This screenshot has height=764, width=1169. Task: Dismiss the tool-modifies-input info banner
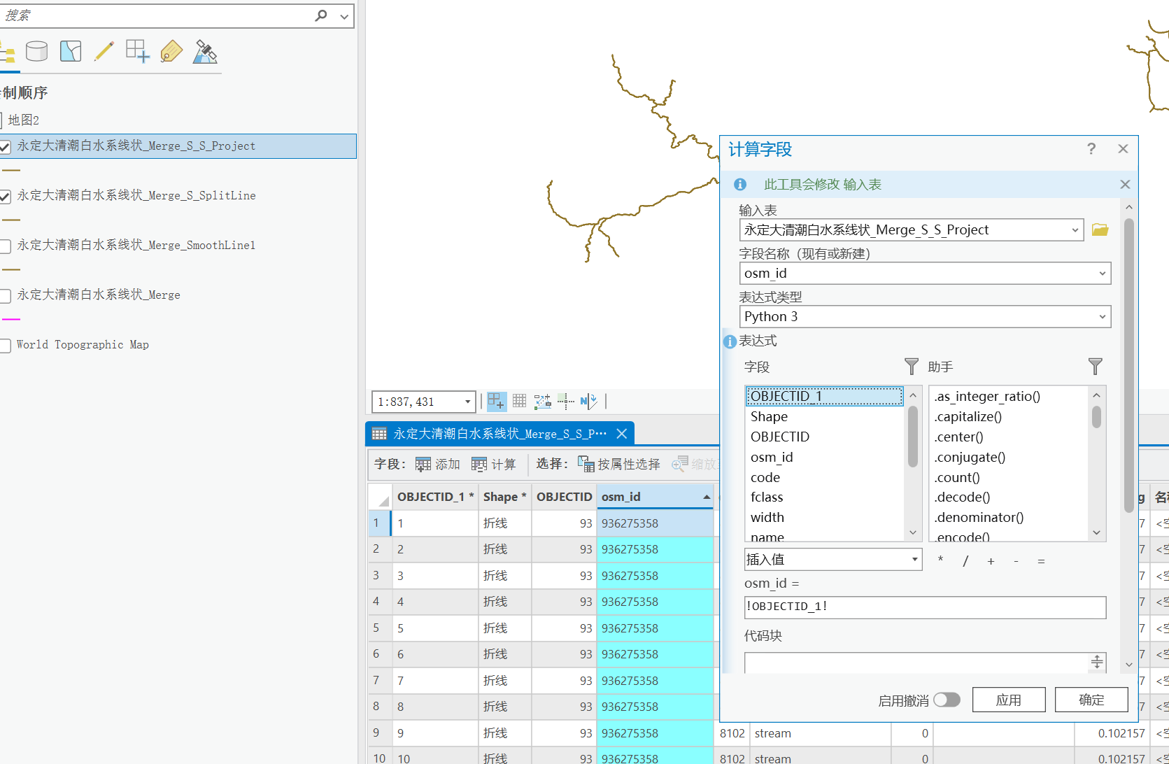(1125, 184)
